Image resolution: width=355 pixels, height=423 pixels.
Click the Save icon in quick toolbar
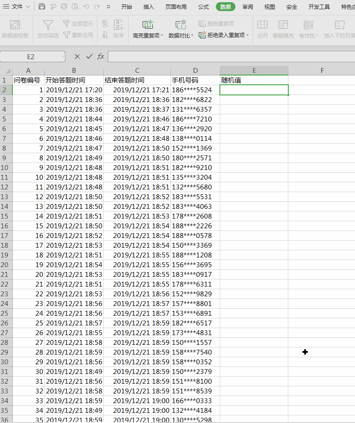click(42, 7)
